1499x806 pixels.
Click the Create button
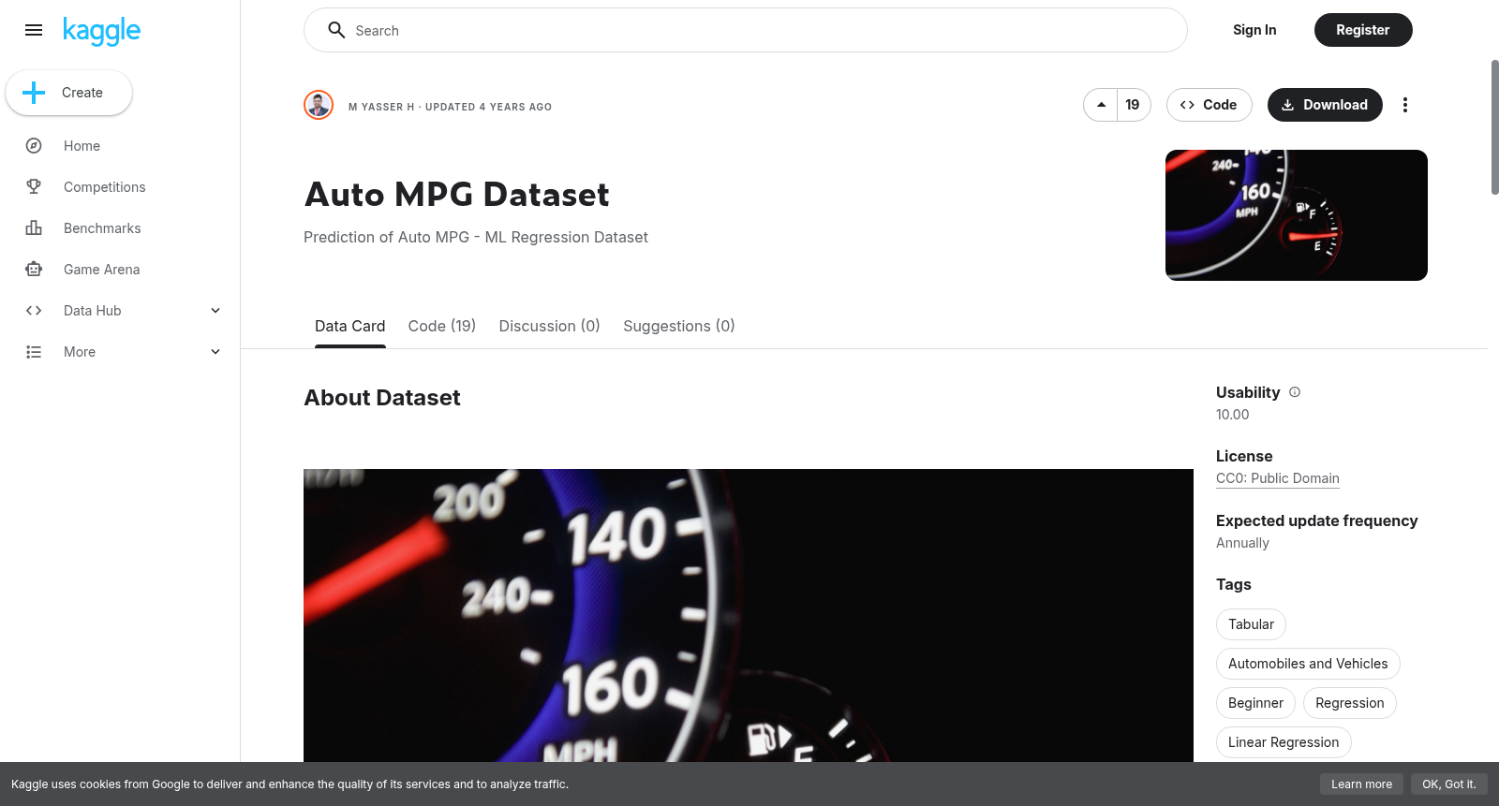tap(69, 93)
